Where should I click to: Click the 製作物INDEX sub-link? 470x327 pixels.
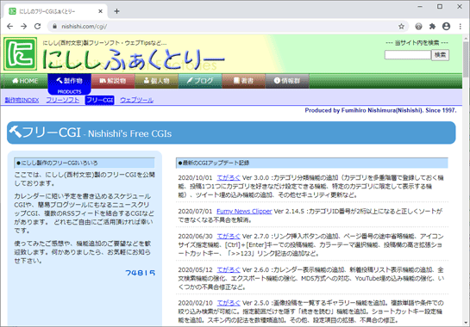click(22, 100)
